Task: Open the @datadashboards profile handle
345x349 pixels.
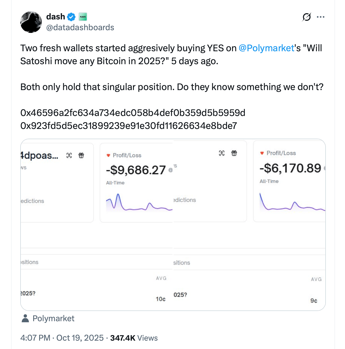Action: (x=80, y=27)
